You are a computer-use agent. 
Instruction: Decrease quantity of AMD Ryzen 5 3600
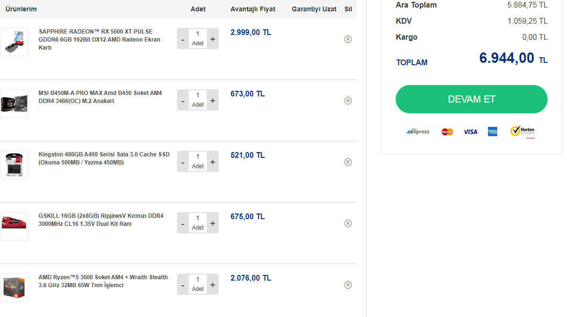coord(183,285)
